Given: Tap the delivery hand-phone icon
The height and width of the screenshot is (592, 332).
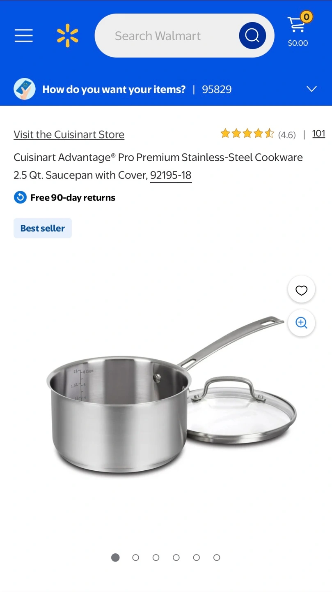Looking at the screenshot, I should click(25, 89).
